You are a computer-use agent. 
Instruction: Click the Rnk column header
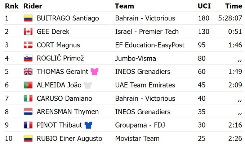pyautogui.click(x=12, y=6)
